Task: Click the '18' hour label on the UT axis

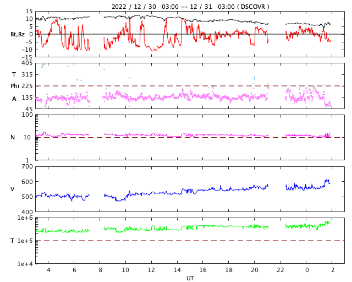Action: point(229,270)
